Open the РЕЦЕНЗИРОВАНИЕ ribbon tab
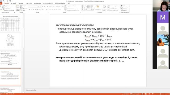The height and width of the screenshot is (95, 170). pyautogui.click(x=60, y=3)
